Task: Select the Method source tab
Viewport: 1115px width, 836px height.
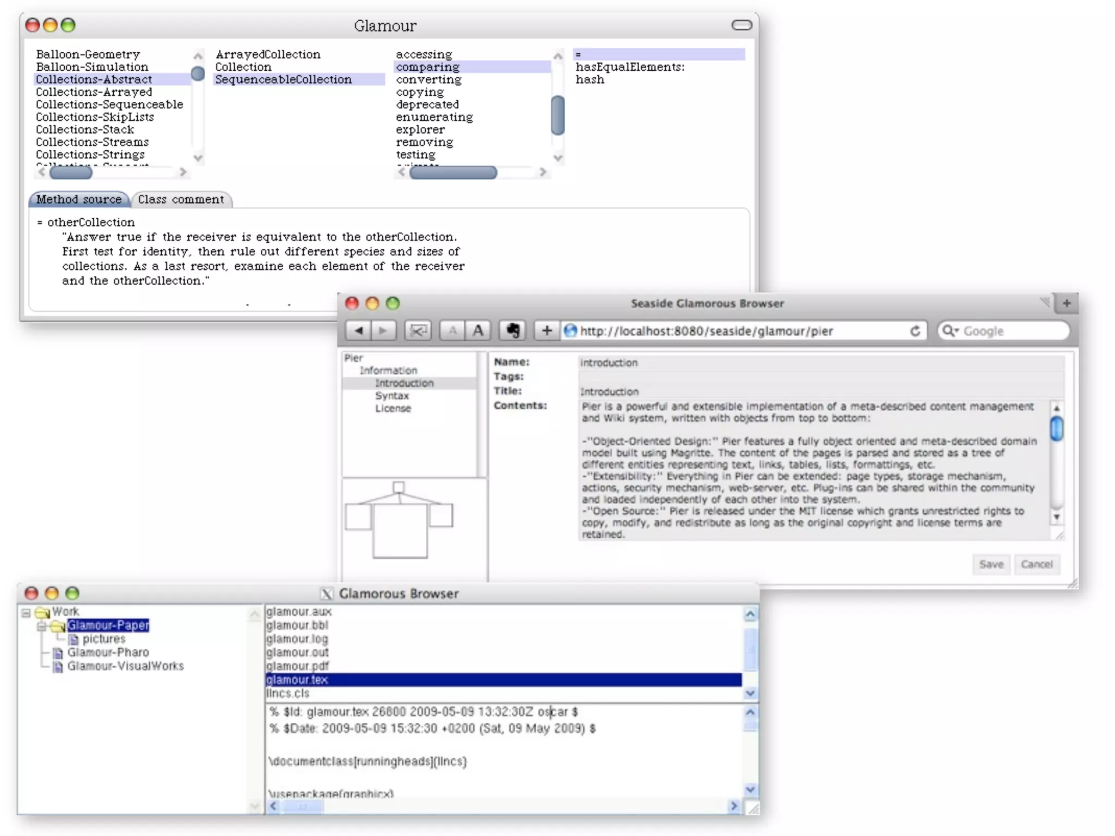Action: (x=79, y=199)
